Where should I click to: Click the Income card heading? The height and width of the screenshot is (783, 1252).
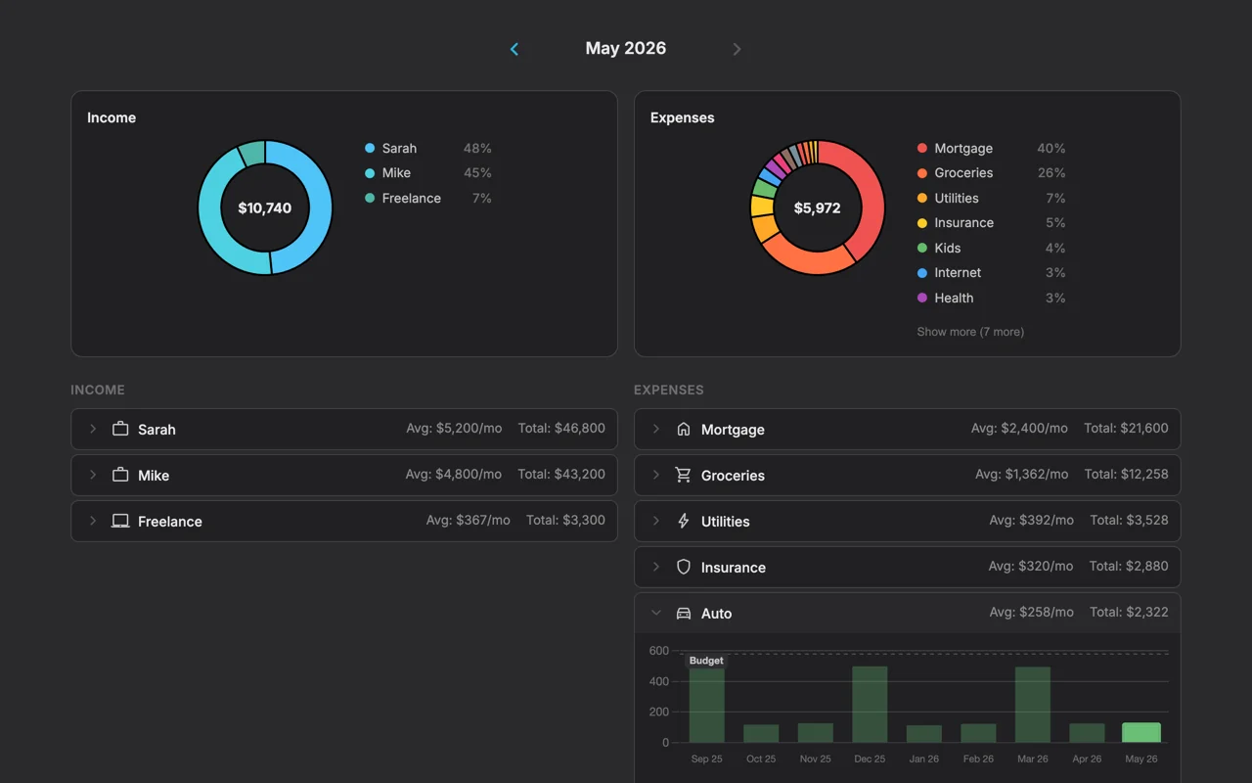tap(112, 117)
